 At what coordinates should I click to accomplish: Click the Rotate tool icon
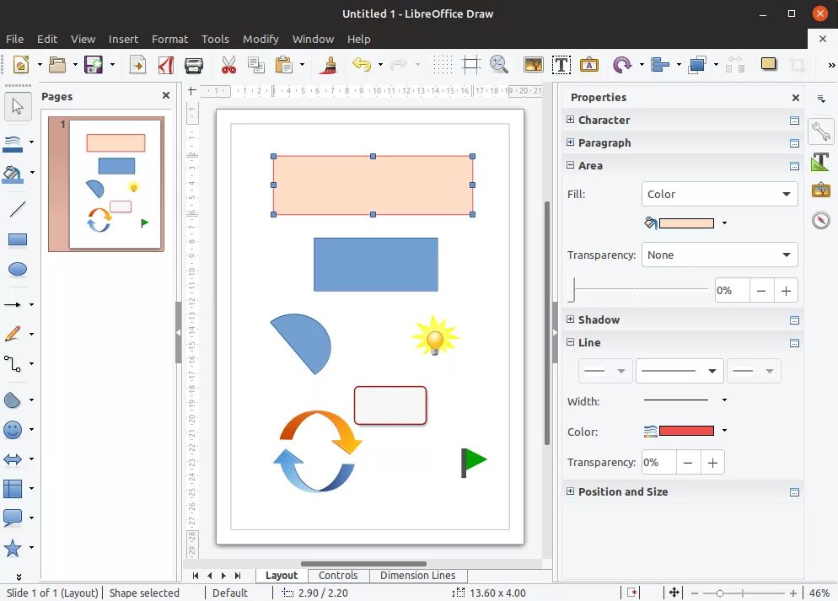pos(623,65)
